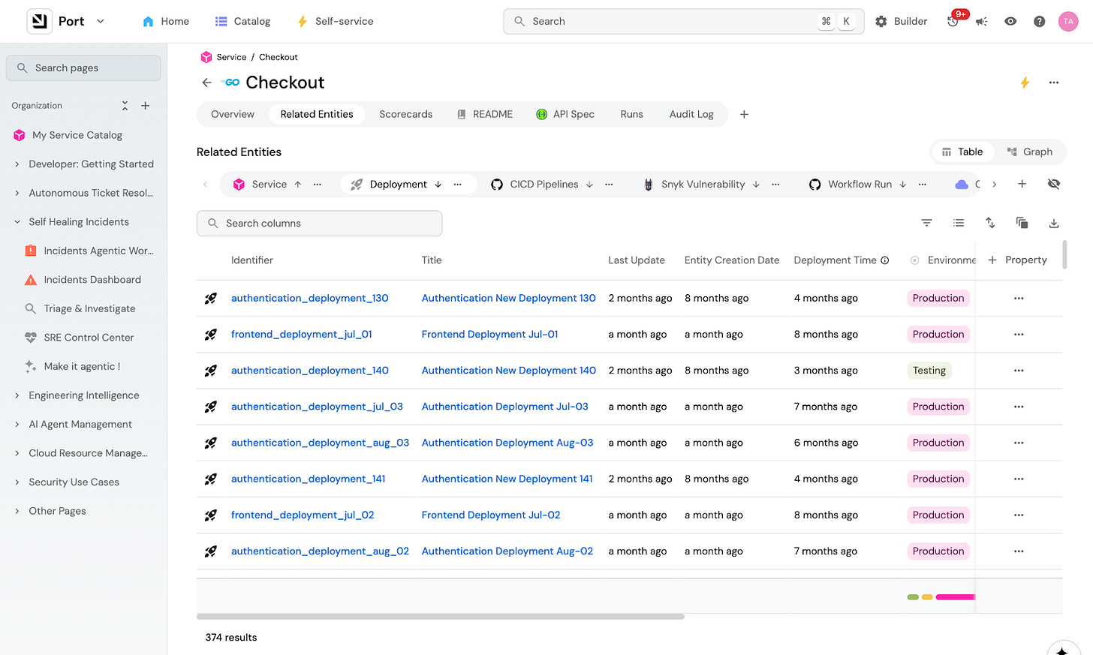Viewport: 1093px width, 655px height.
Task: Open recent activity icon with 9+ badge
Action: [953, 21]
